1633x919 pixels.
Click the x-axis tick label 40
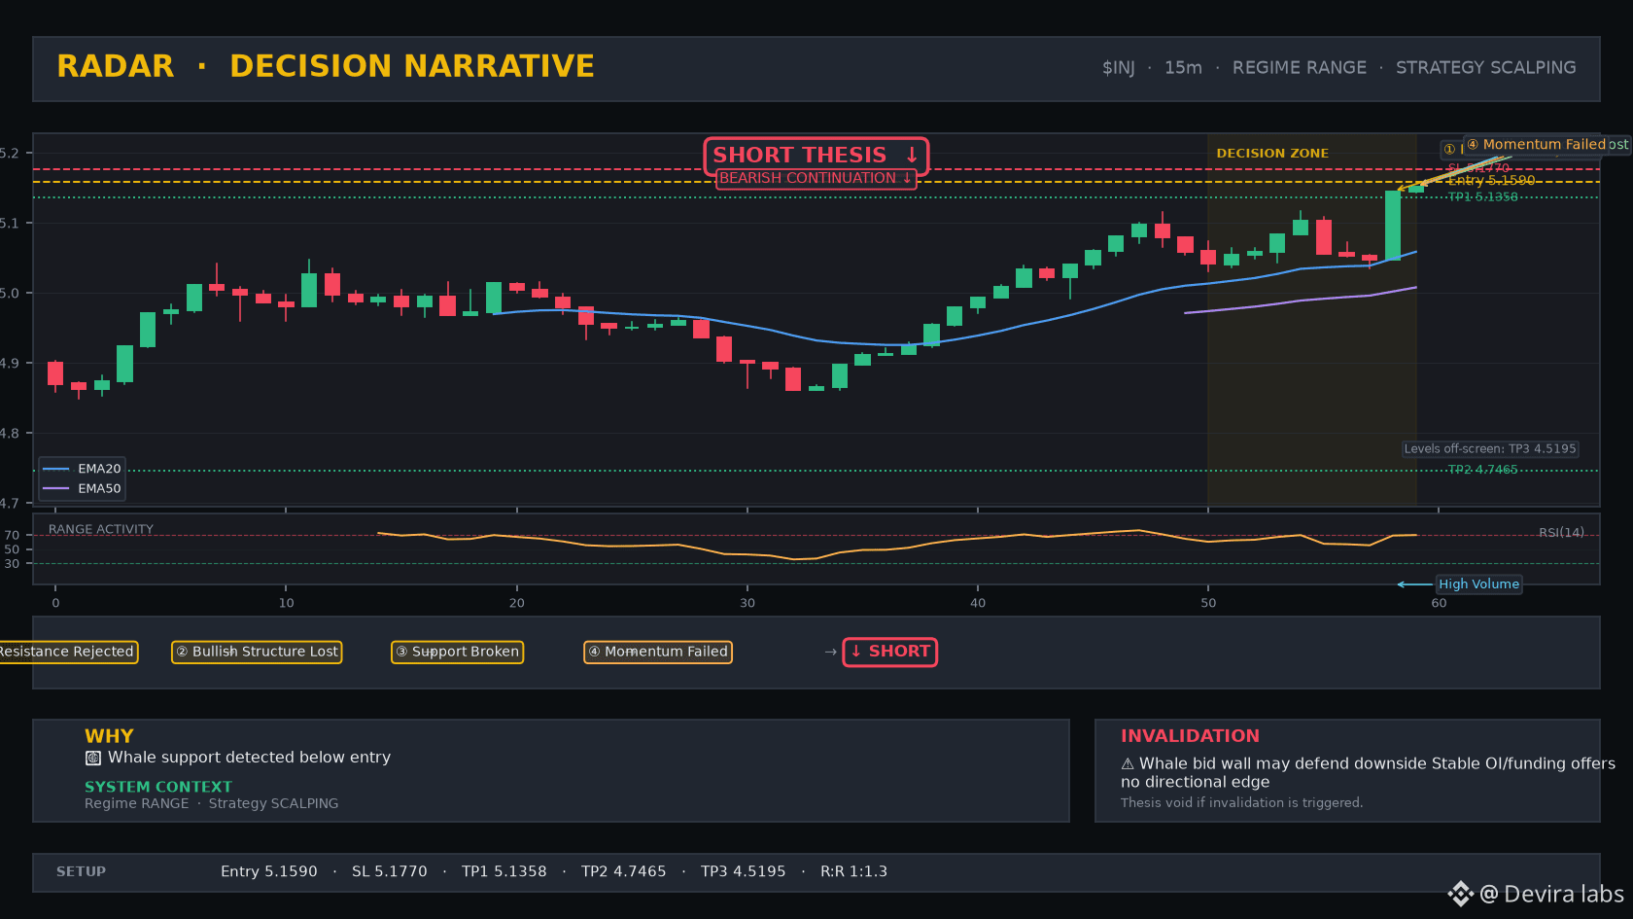(978, 603)
